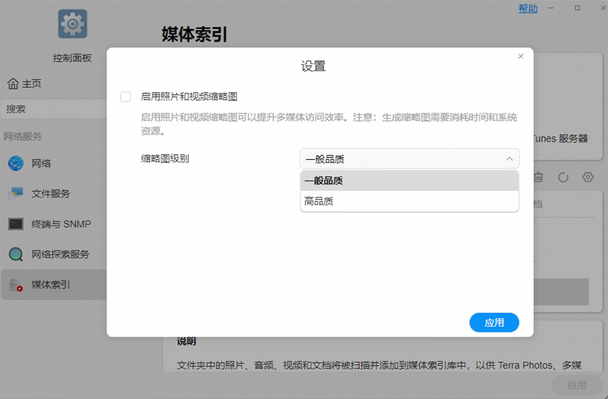Select the 终端与 SNMP terminal icon
This screenshot has height=399, width=608.
15,224
